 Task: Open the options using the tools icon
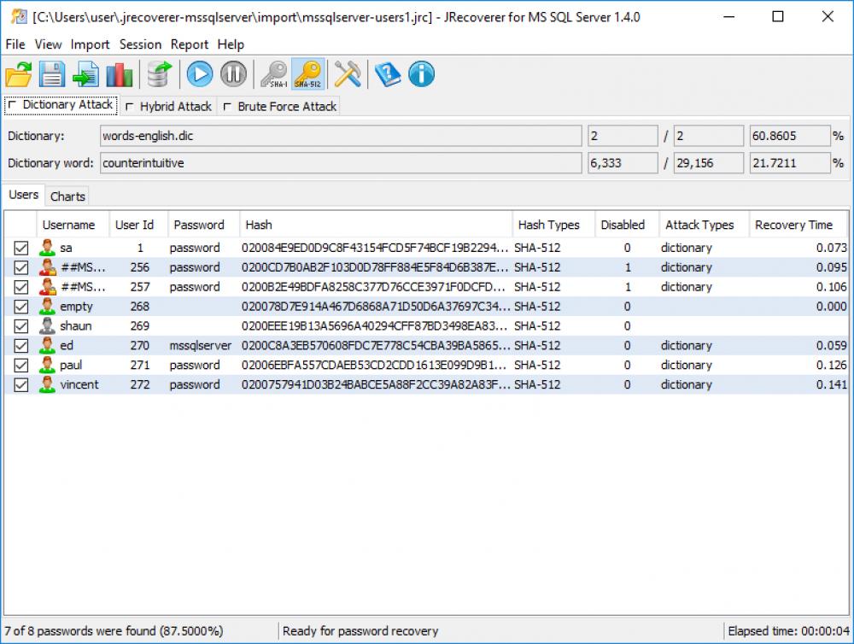(x=348, y=74)
